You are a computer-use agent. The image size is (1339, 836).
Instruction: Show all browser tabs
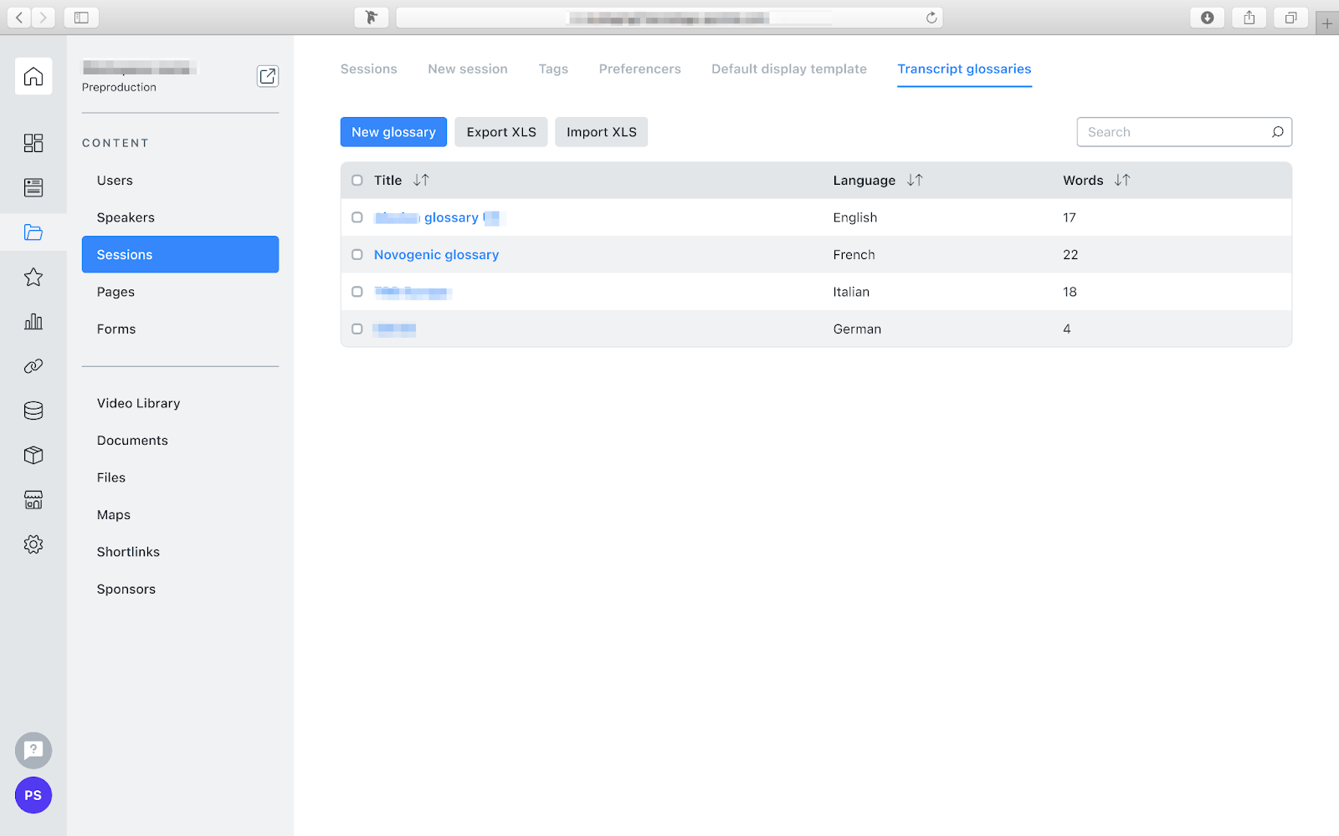(x=1291, y=18)
